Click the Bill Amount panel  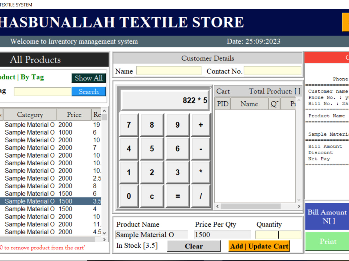tap(327, 216)
